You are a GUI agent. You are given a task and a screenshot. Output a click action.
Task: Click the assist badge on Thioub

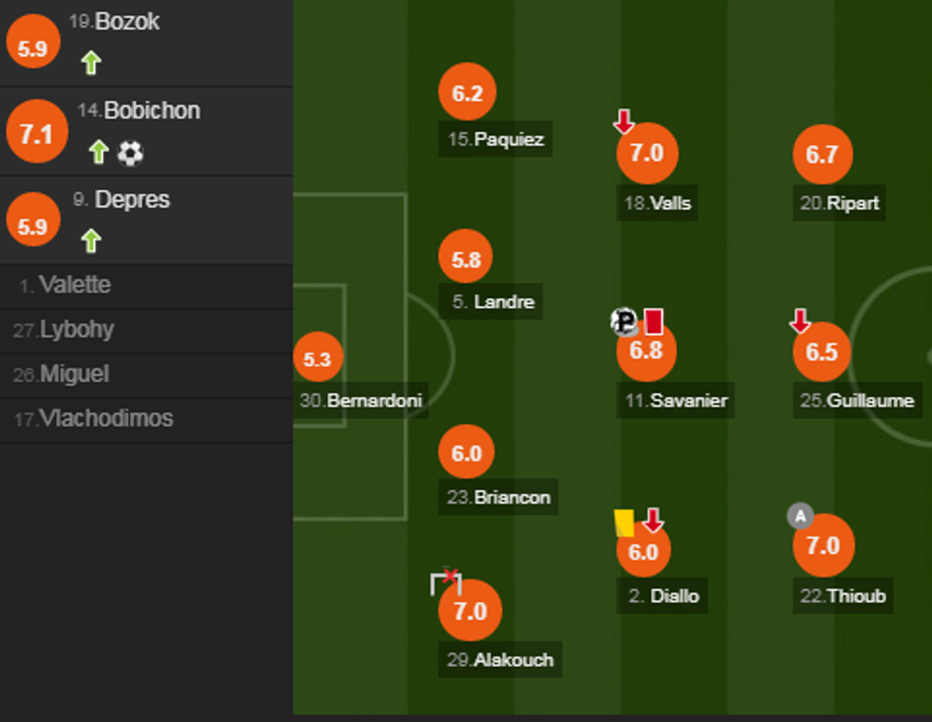click(800, 517)
